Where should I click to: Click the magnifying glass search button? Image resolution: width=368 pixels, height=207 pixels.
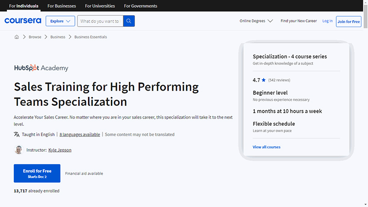[x=129, y=21]
